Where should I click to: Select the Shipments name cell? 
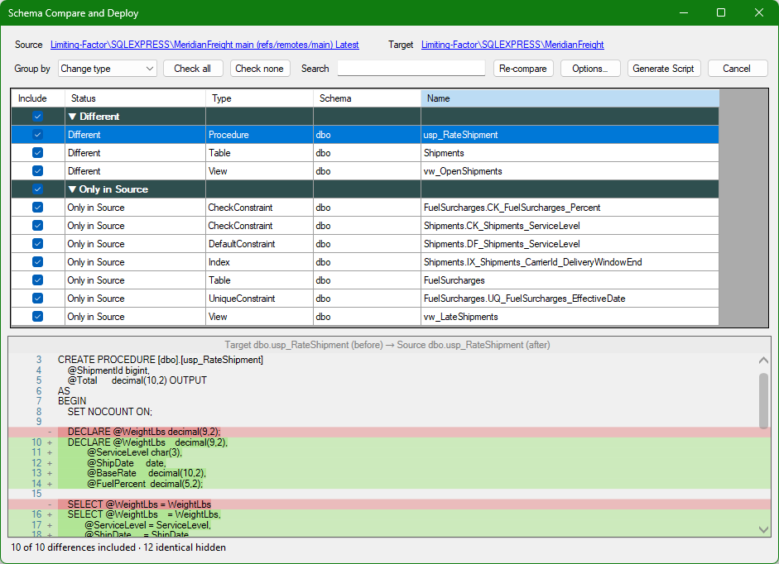pyautogui.click(x=570, y=152)
